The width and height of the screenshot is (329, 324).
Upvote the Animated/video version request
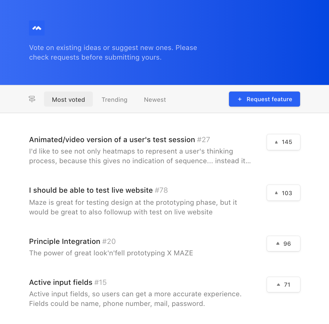coord(284,142)
